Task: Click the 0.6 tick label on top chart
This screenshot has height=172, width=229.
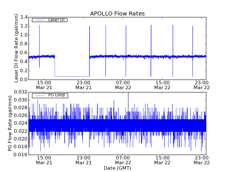Action: (x=24, y=53)
